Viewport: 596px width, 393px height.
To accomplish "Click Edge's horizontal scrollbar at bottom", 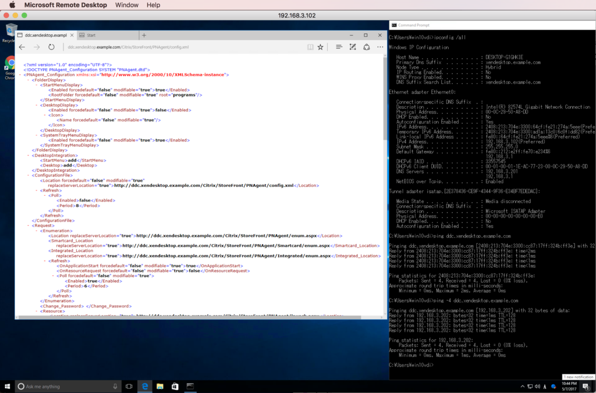I will click(x=190, y=317).
